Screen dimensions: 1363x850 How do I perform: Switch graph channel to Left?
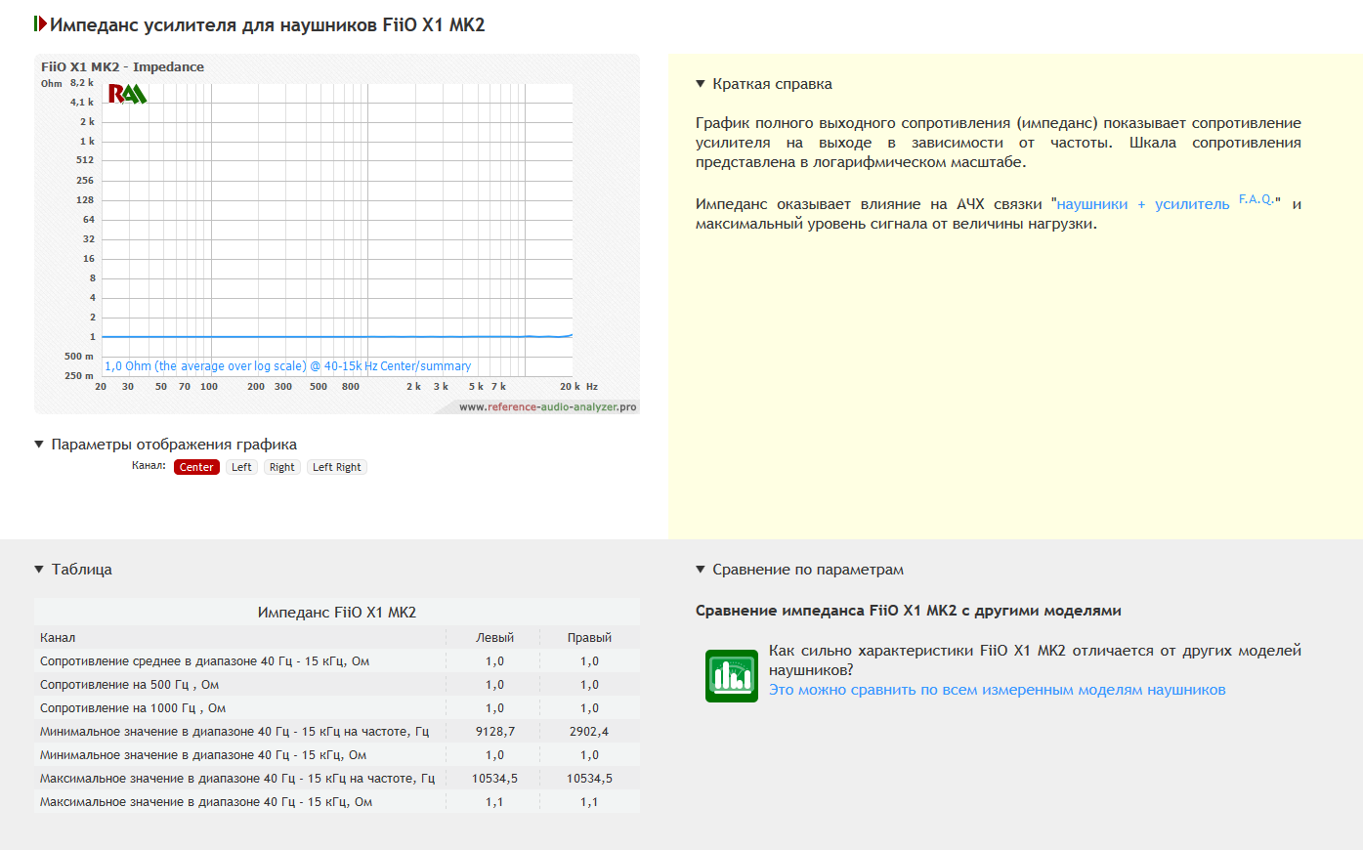tap(241, 467)
